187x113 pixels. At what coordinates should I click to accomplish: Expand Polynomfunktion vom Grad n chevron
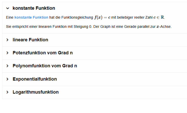pyautogui.click(x=7, y=66)
